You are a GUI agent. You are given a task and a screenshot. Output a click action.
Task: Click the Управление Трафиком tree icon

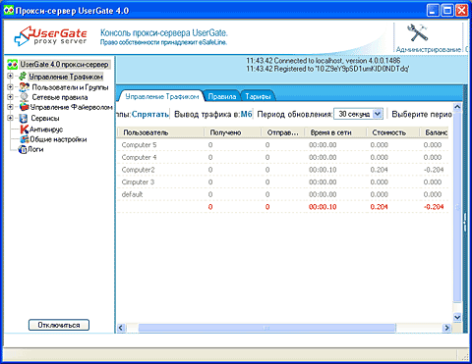(23, 77)
